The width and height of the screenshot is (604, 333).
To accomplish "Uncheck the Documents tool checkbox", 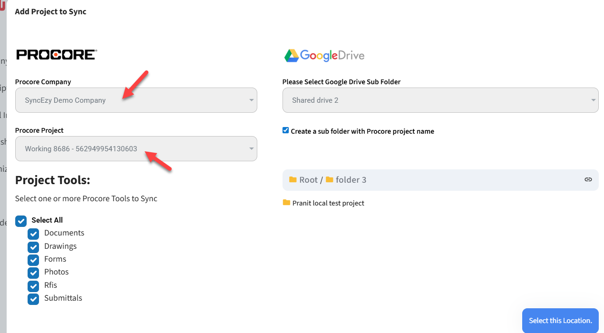I will click(33, 234).
